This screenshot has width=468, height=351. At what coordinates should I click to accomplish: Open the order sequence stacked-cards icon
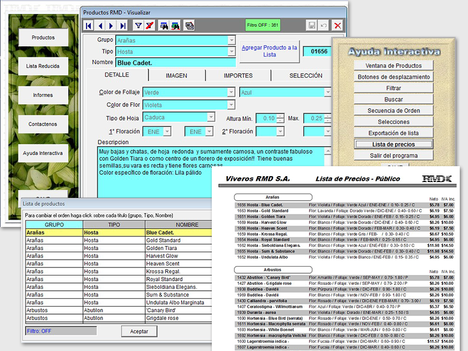coord(189,26)
